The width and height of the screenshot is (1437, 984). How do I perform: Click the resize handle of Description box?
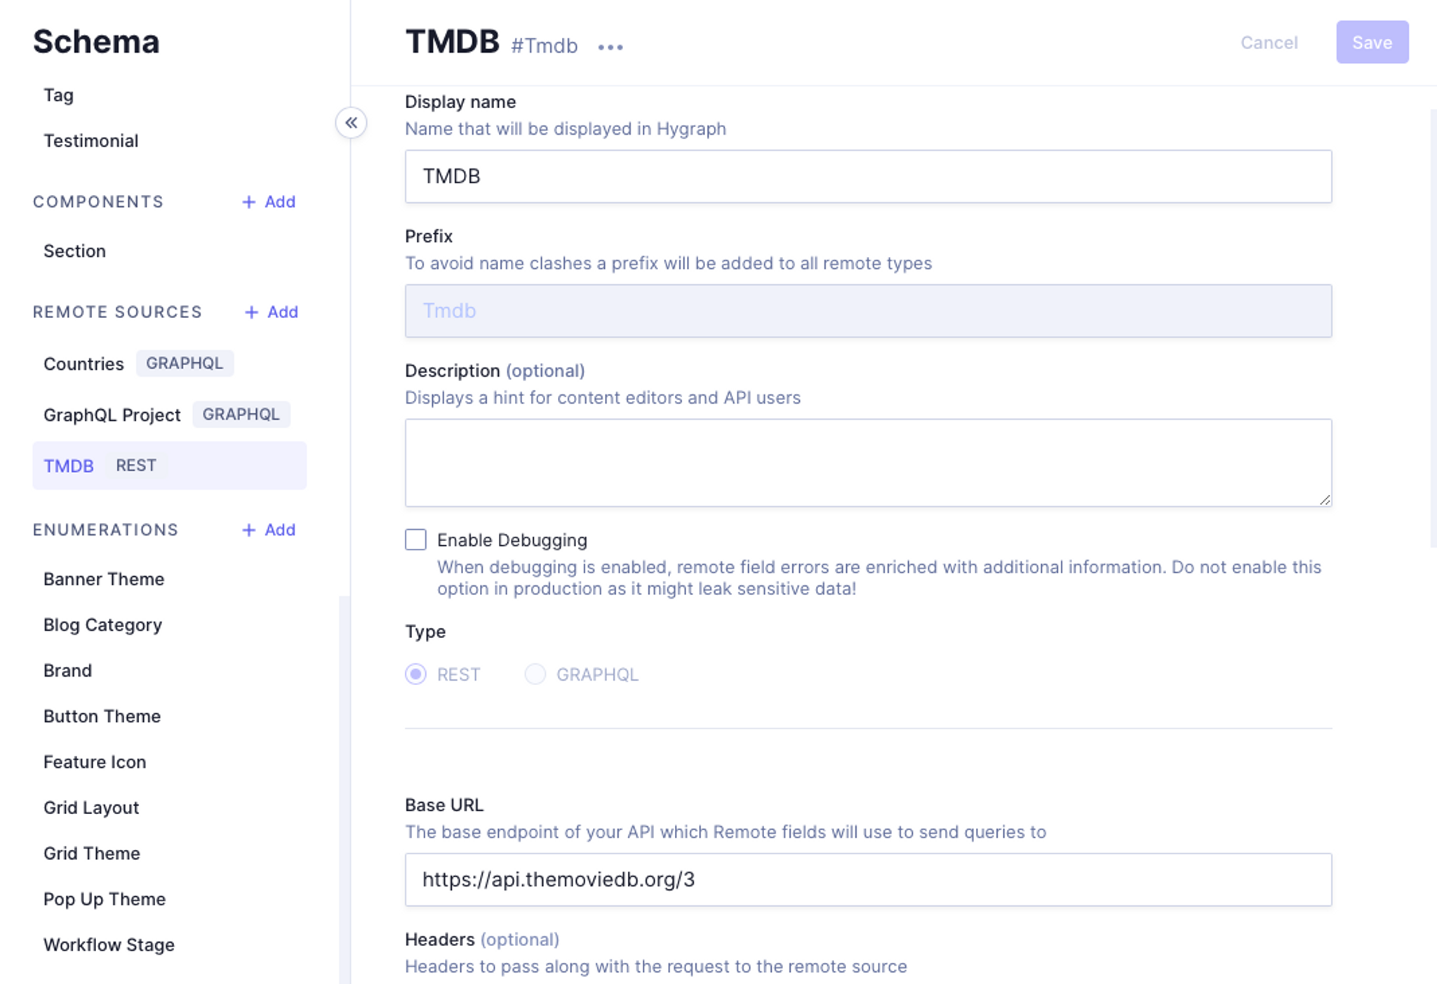(1324, 499)
